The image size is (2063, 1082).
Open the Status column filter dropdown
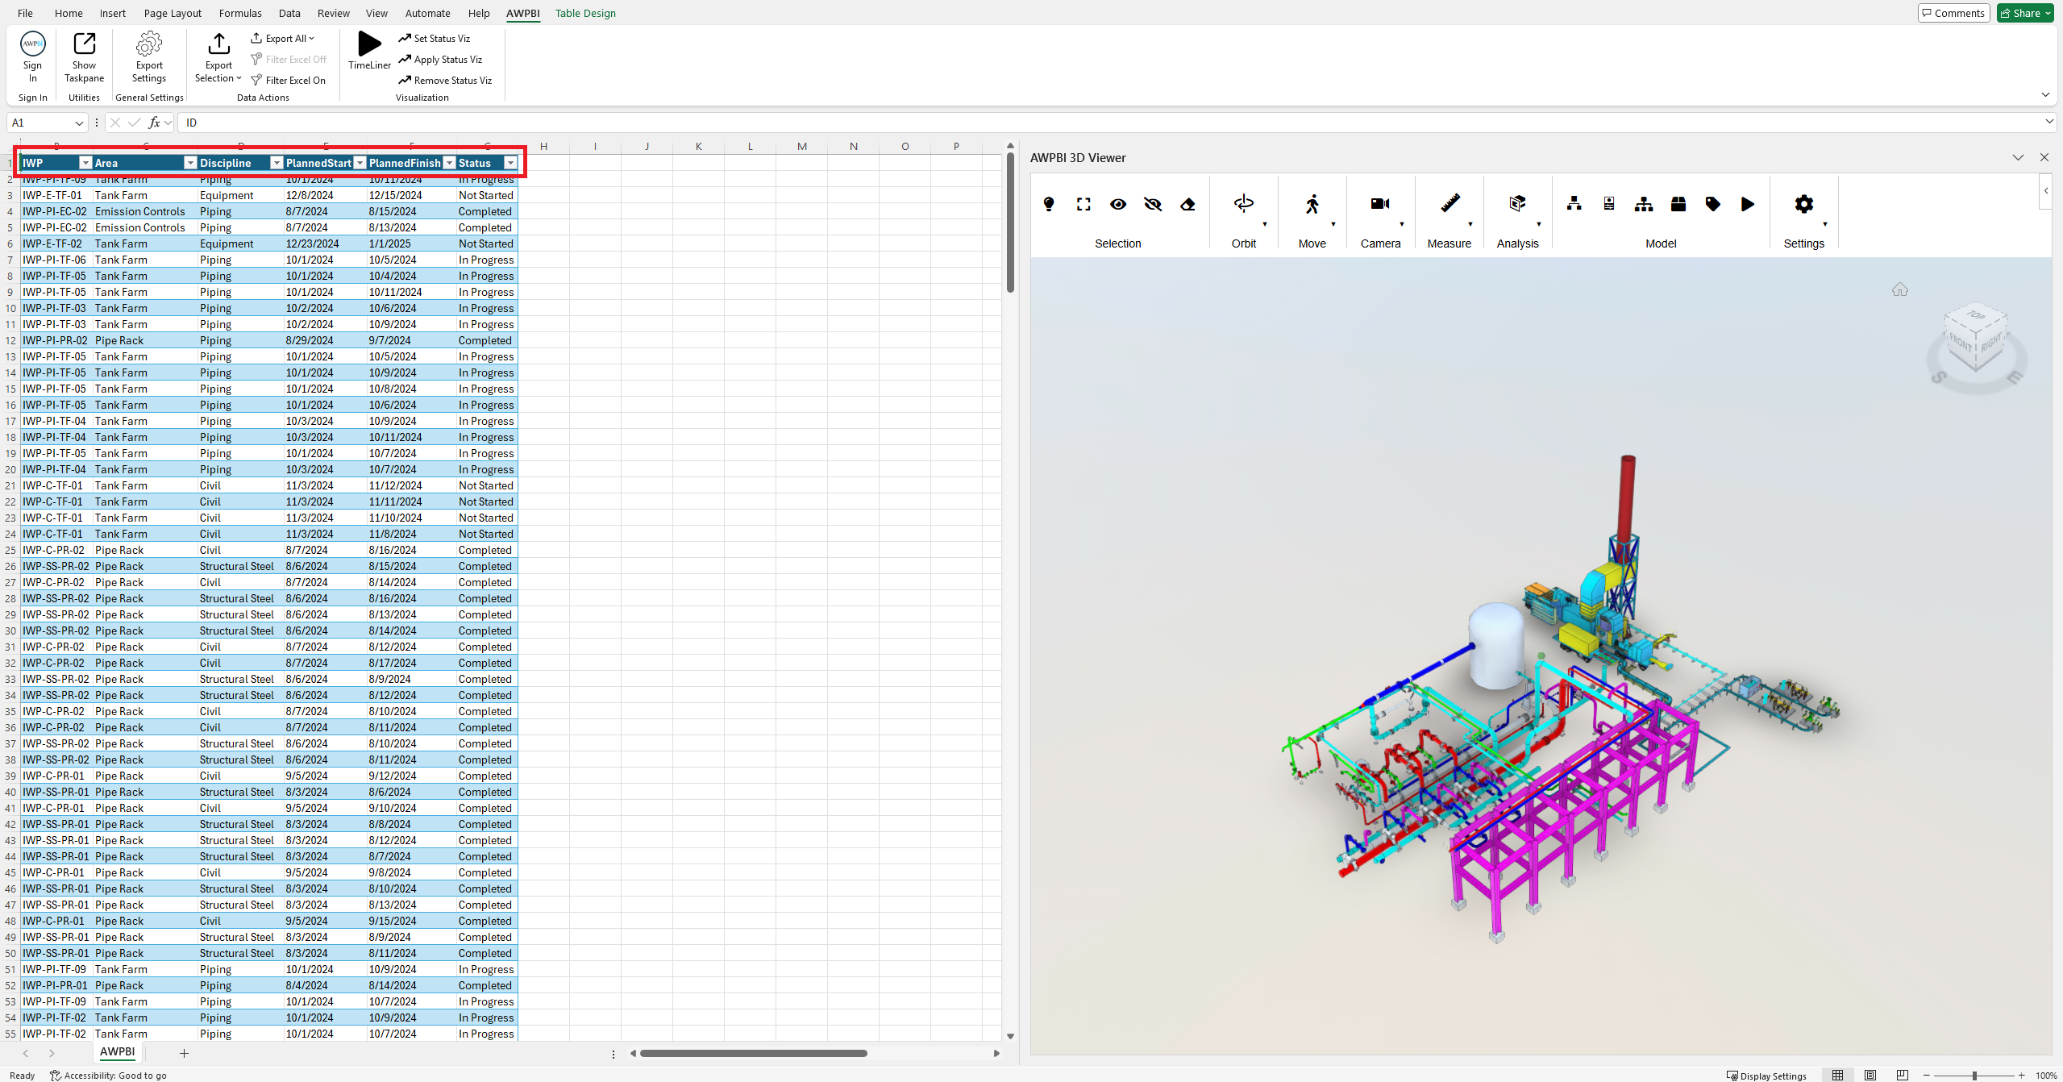tap(510, 163)
